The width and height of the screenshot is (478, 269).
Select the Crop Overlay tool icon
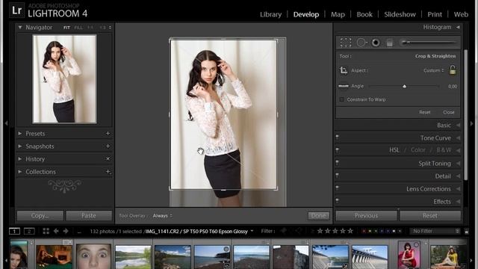pyautogui.click(x=346, y=43)
